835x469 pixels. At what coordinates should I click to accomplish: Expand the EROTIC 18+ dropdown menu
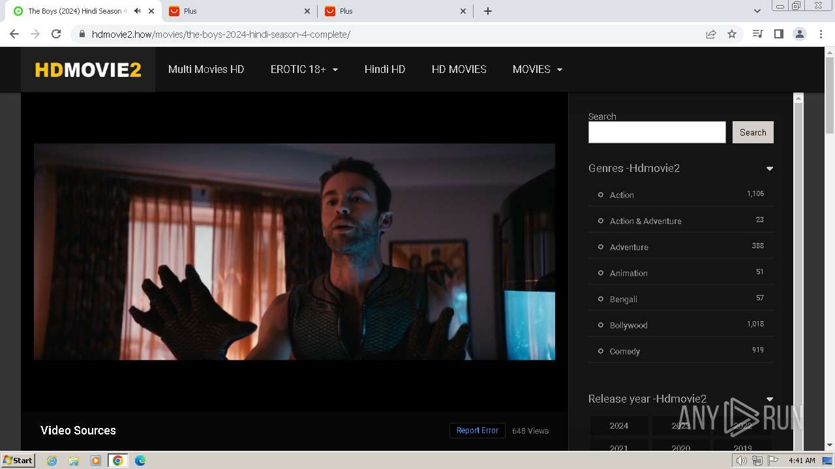click(304, 69)
